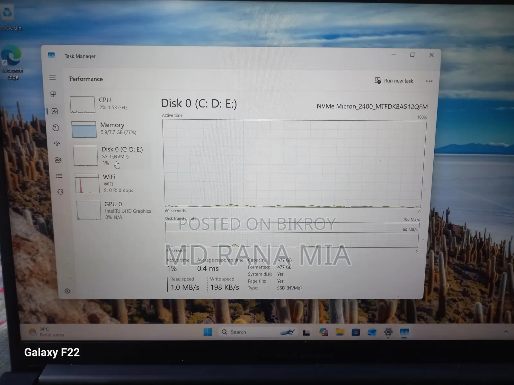Open Startup apps icon in sidebar
The width and height of the screenshot is (514, 385).
57,144
